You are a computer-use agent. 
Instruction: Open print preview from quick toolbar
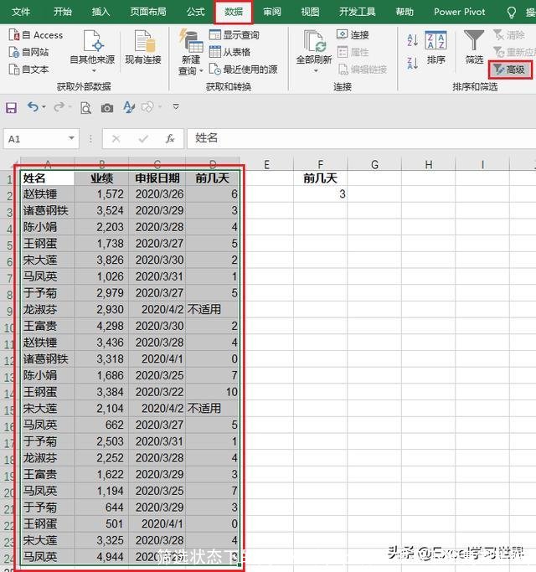pos(85,107)
